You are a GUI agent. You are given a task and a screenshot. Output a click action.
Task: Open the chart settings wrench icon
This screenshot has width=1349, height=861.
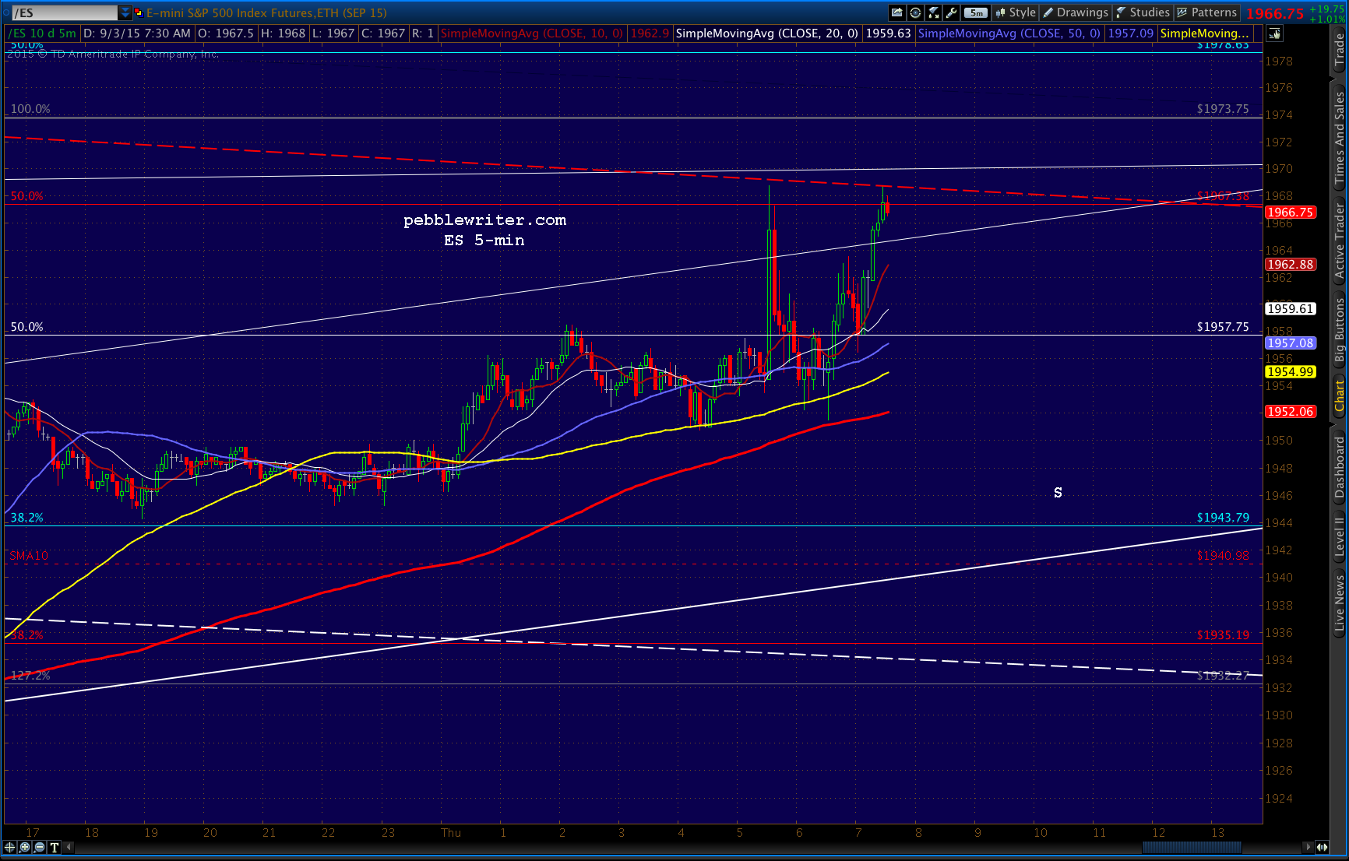(952, 12)
